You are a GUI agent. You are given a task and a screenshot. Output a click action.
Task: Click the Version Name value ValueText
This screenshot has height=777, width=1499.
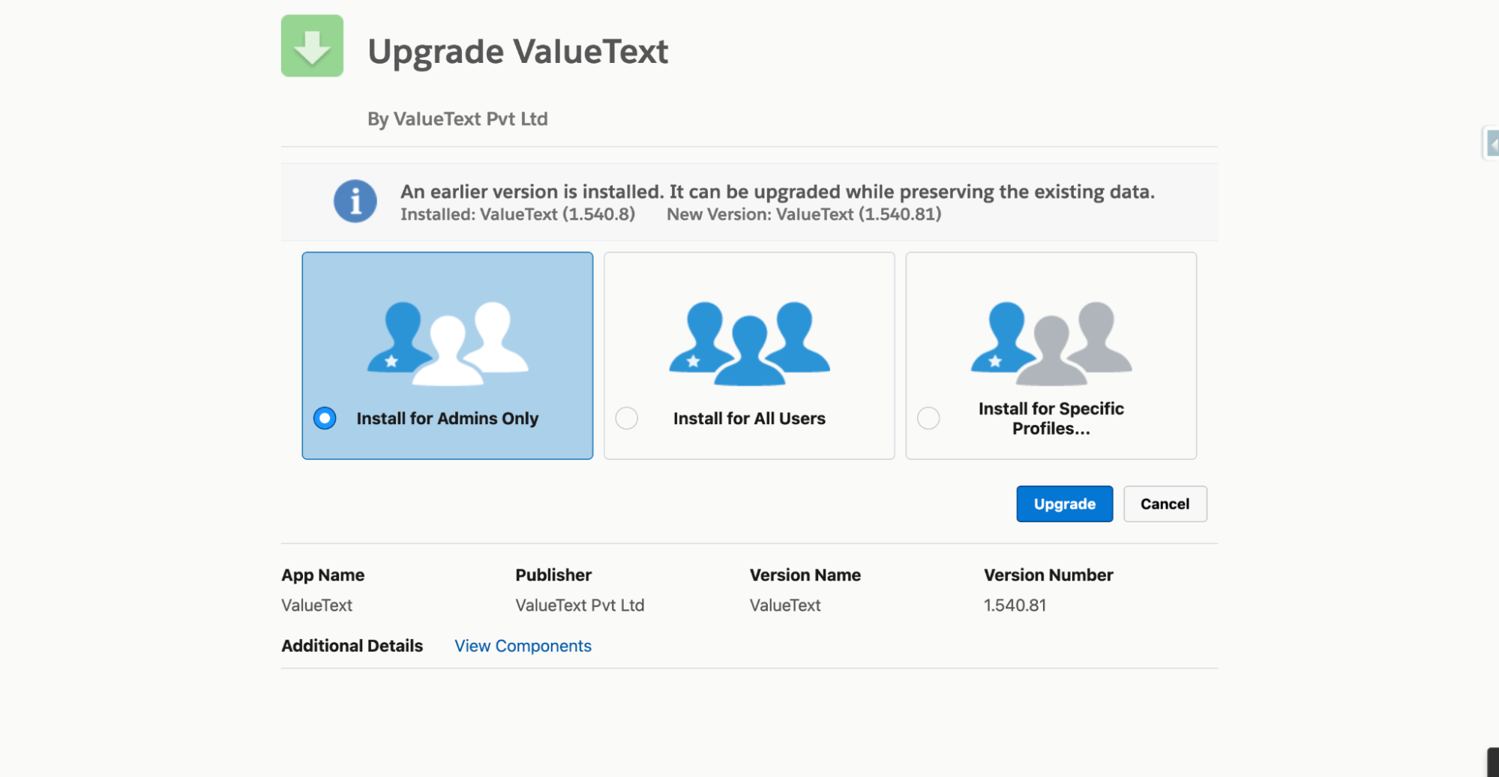(785, 605)
